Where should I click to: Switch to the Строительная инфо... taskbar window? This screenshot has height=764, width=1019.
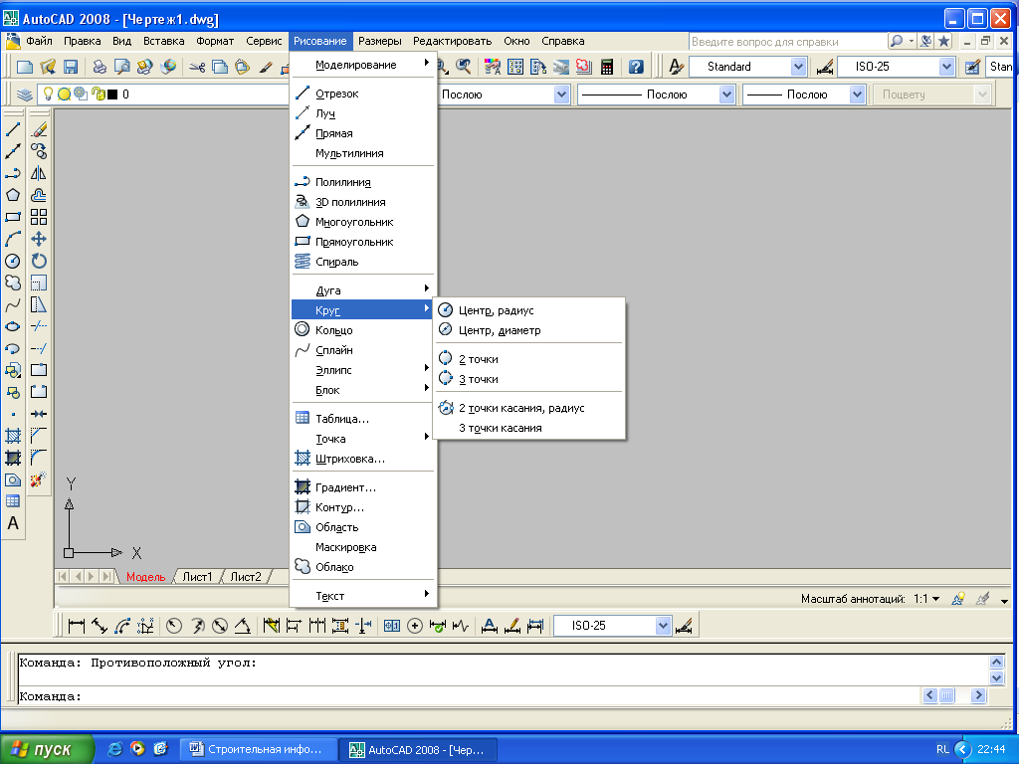[x=259, y=749]
